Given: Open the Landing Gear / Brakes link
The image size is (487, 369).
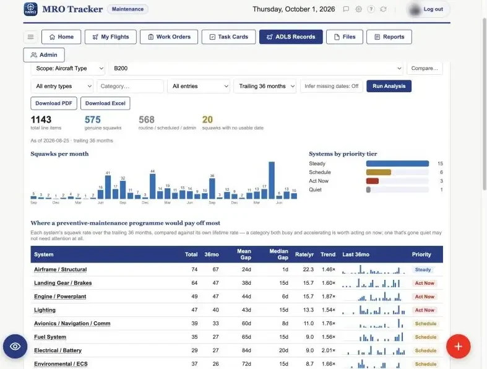Looking at the screenshot, I should click(62, 283).
